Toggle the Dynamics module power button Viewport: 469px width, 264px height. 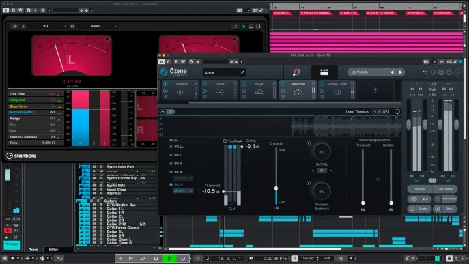(165, 84)
